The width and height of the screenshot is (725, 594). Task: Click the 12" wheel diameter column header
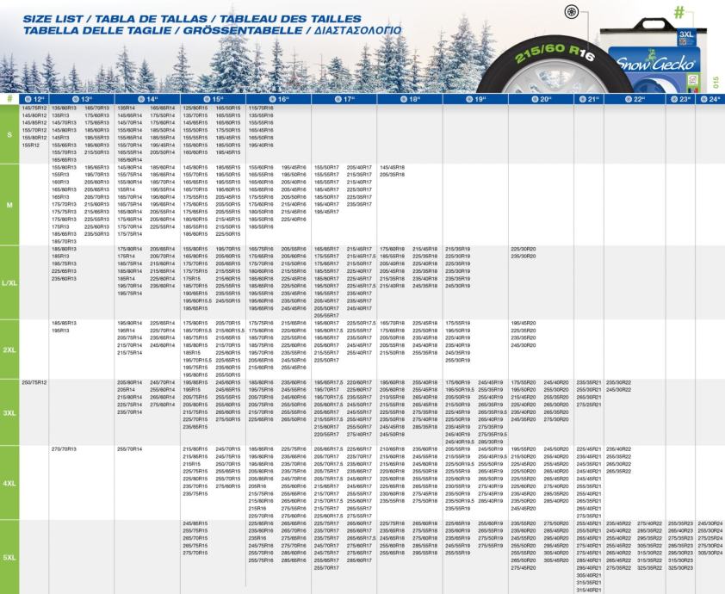(34, 99)
